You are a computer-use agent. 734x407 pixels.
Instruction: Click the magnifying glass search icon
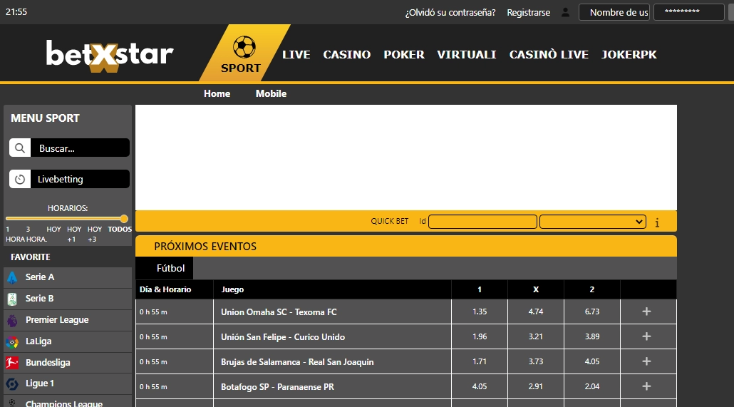click(x=20, y=148)
